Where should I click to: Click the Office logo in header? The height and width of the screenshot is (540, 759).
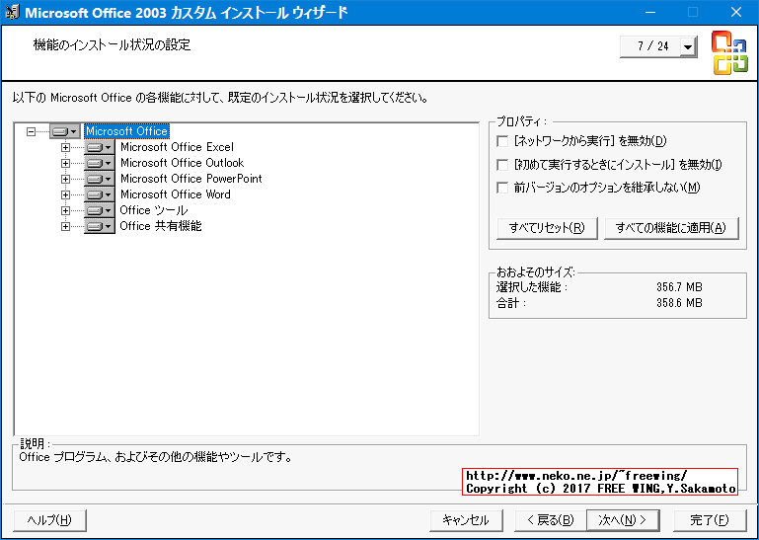pos(729,52)
